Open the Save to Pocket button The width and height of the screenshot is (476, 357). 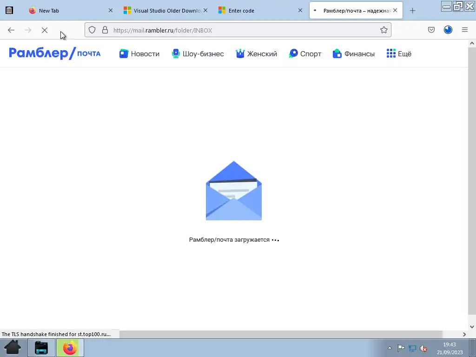click(431, 30)
